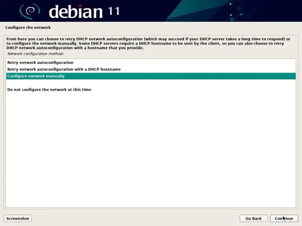Click the Debian swirl logo
Image resolution: width=302 pixels, height=226 pixels.
[30, 11]
